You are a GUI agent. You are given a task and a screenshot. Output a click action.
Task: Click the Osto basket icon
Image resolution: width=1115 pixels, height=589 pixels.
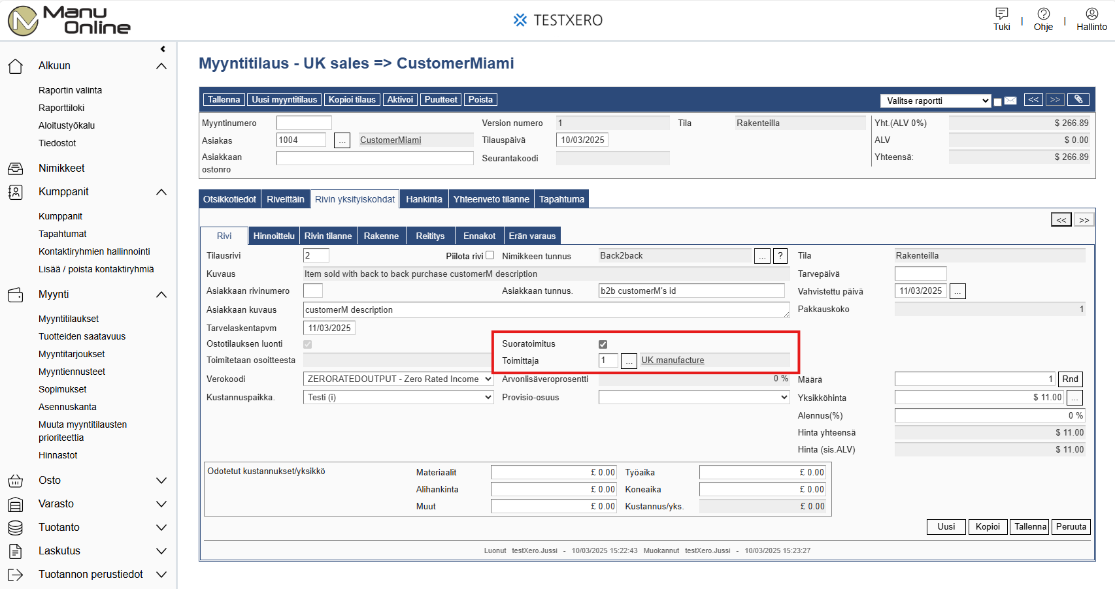tap(15, 481)
